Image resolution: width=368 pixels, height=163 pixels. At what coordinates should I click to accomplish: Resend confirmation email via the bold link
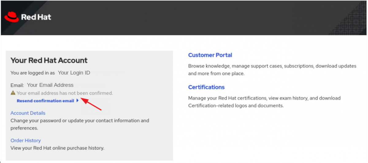click(45, 101)
